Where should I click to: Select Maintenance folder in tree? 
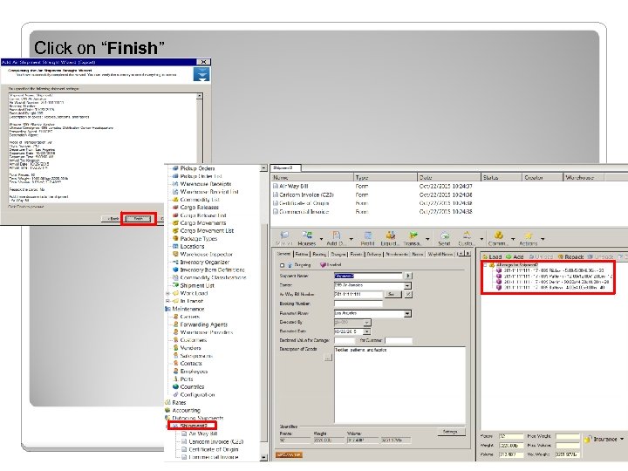coord(185,309)
